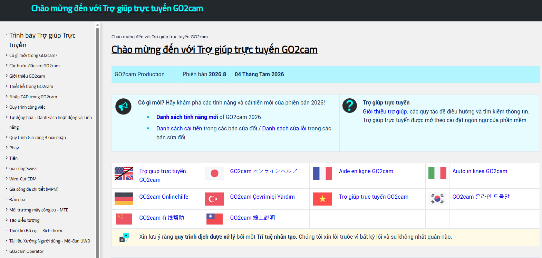
Task: Open 'Tài liệu Xưởng Người dùng - Mô-đun UWD'
Action: coord(50,241)
